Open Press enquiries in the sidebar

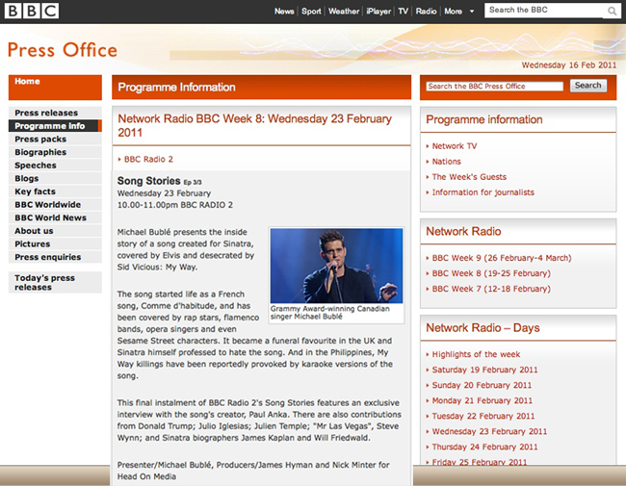point(55,257)
